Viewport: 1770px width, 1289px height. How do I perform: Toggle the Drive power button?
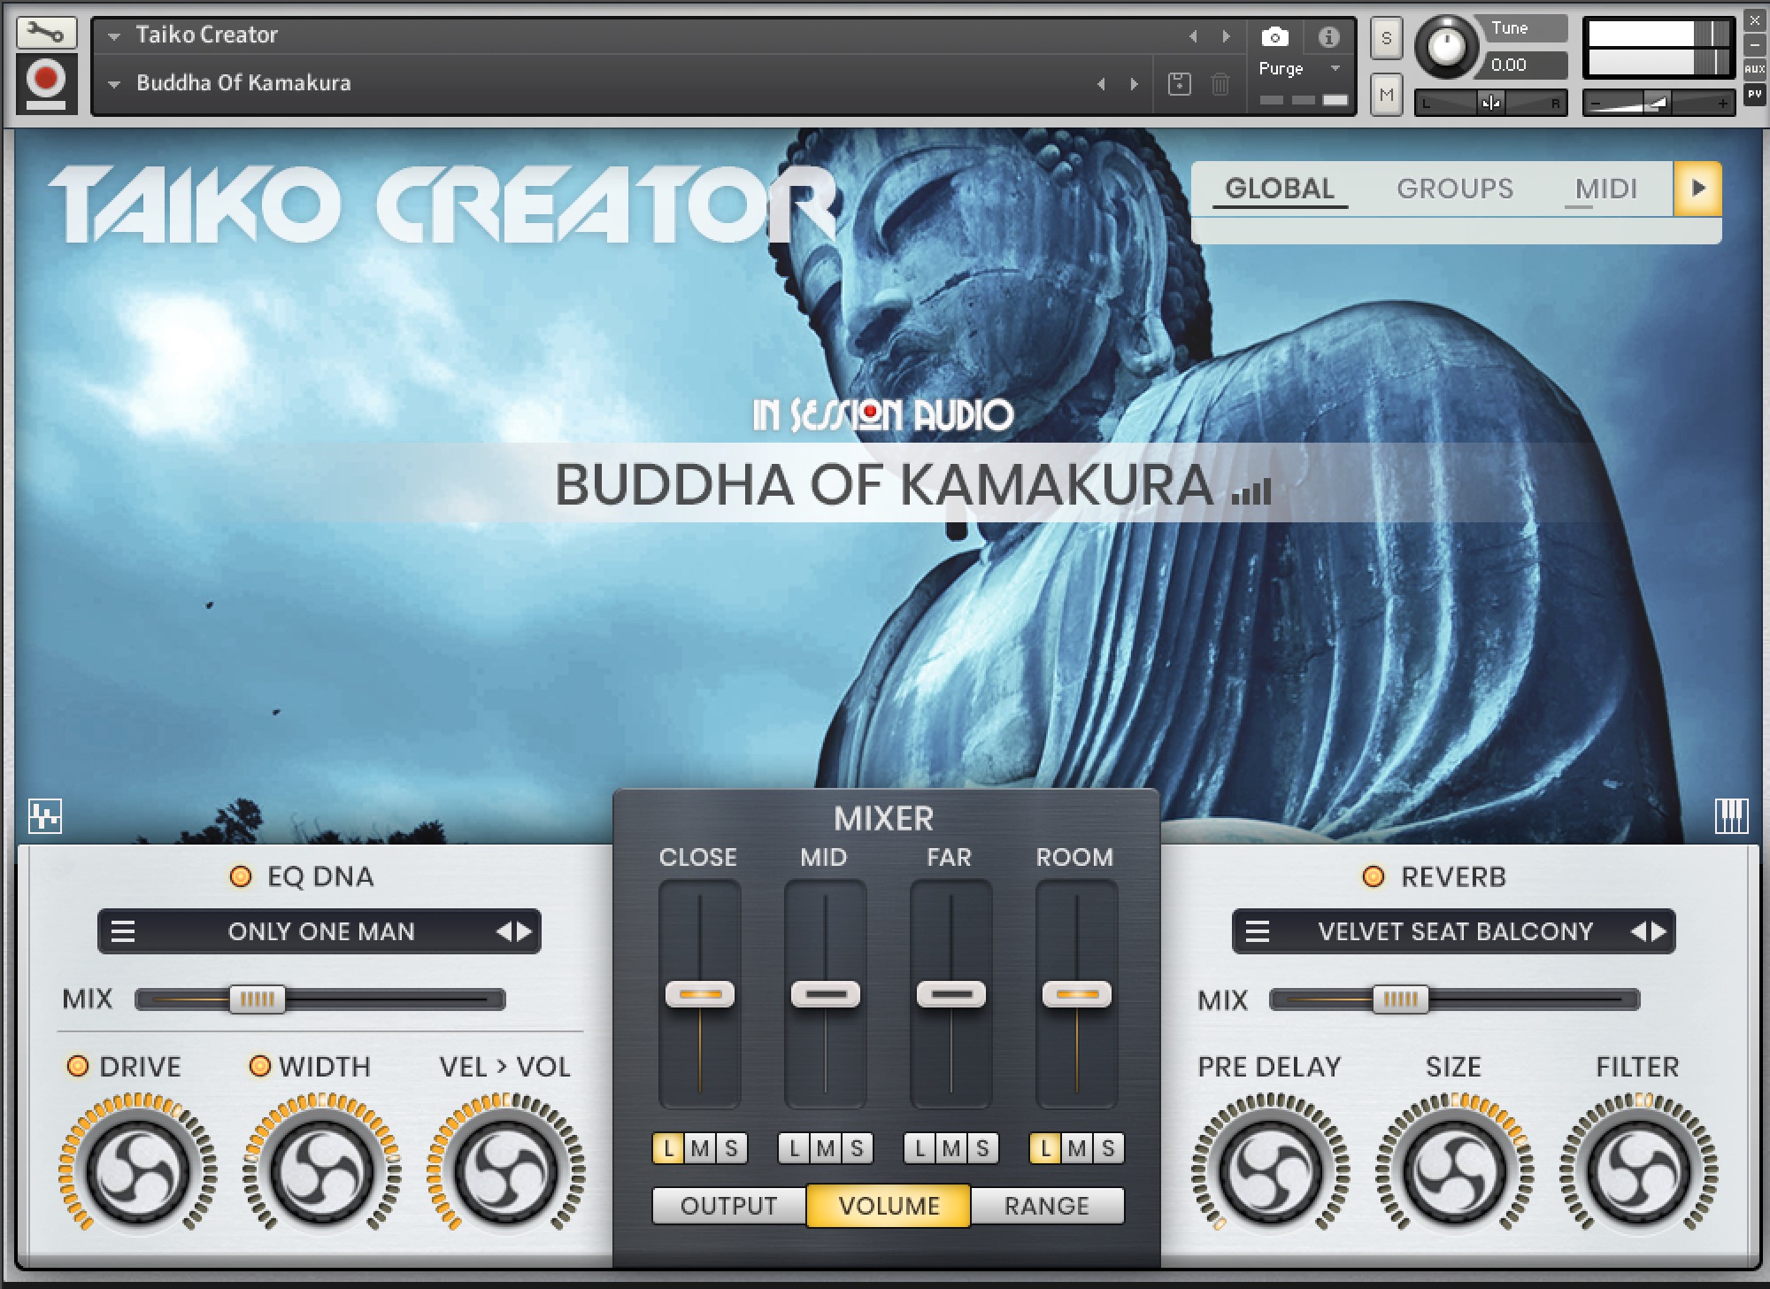click(78, 1066)
